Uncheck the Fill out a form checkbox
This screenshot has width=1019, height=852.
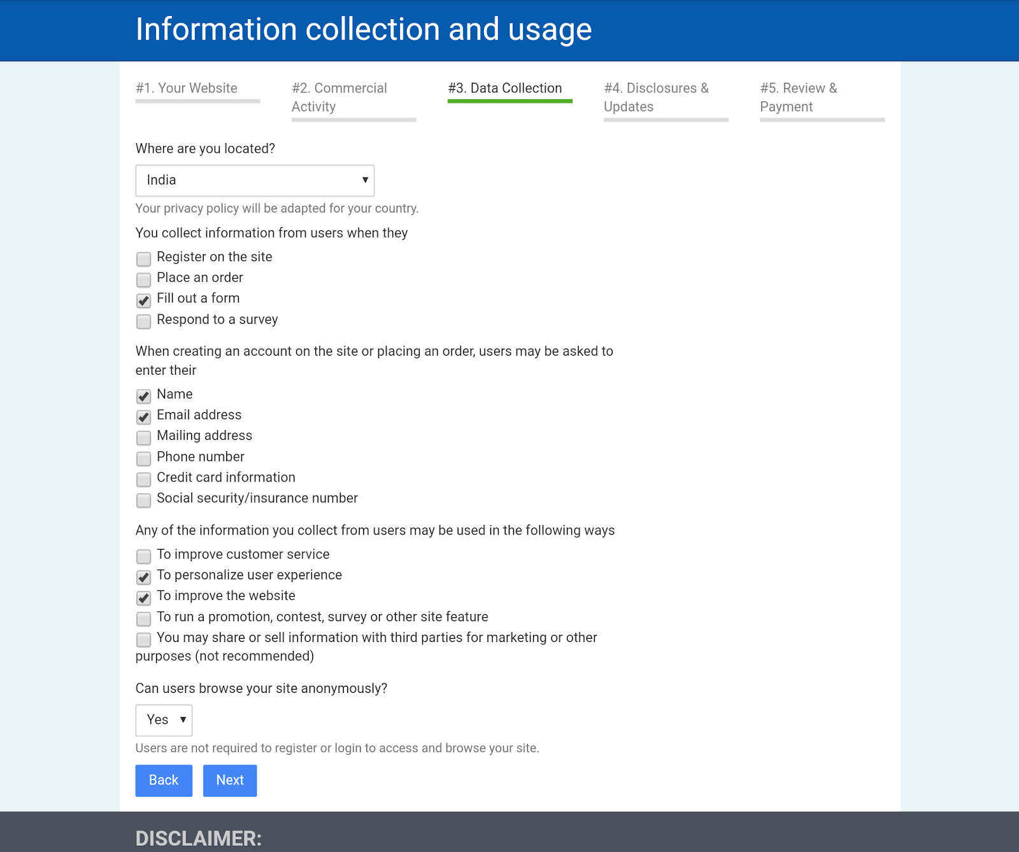coord(144,300)
